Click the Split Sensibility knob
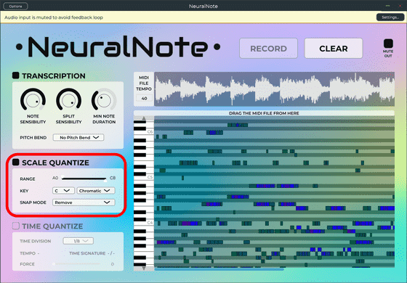The width and height of the screenshot is (407, 283). point(68,100)
